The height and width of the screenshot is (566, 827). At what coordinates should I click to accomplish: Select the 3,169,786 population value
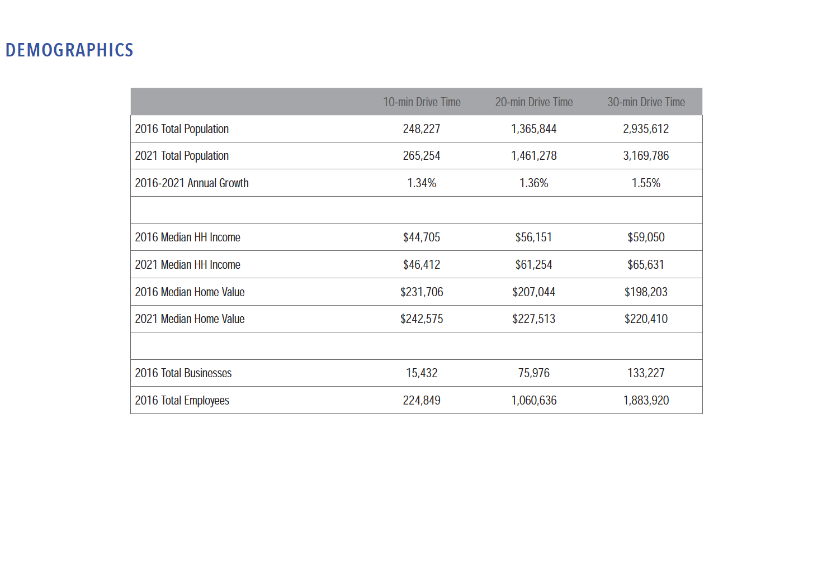click(646, 156)
